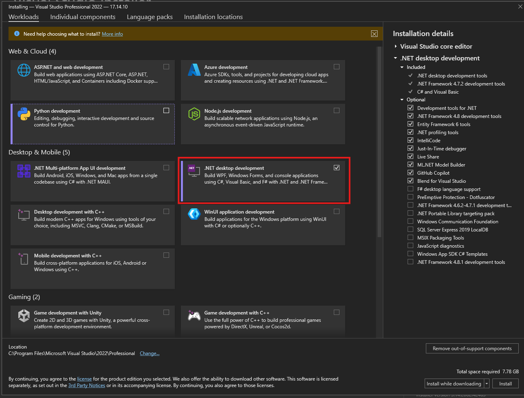The height and width of the screenshot is (398, 524).
Task: Check the ASP.NET and web development workload
Action: tap(166, 66)
